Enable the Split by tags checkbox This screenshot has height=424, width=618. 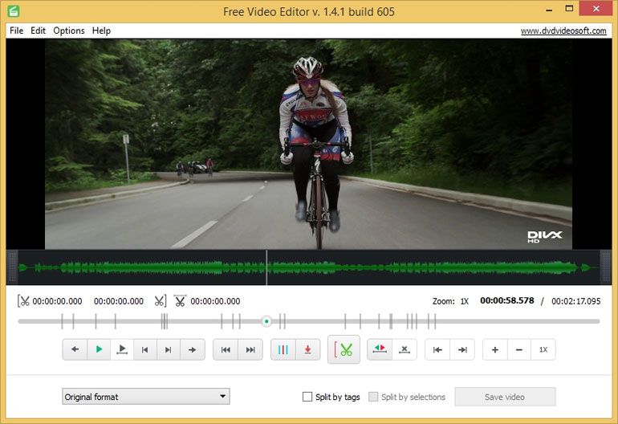307,397
